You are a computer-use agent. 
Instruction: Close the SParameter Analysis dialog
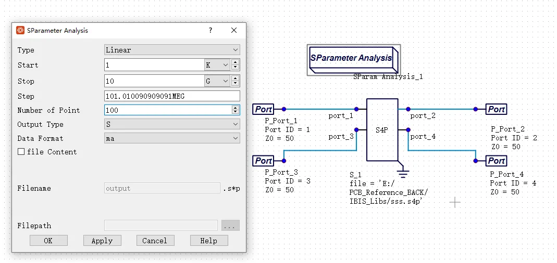(x=234, y=30)
